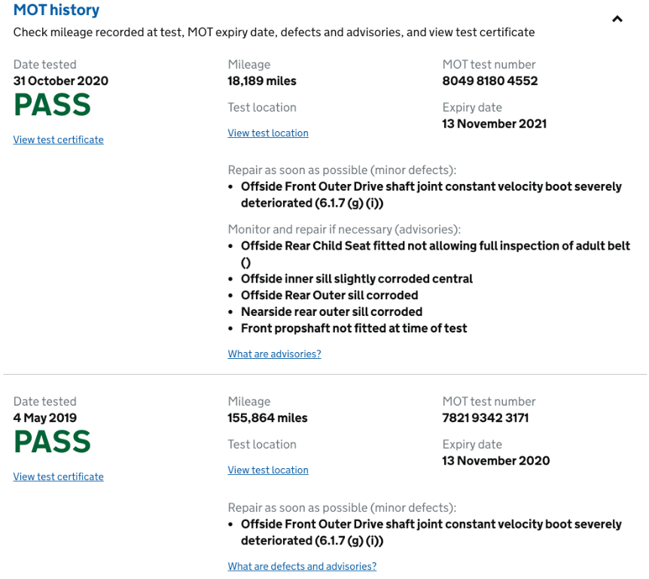
Task: Click the 18,189 miles mileage value
Action: coord(262,81)
